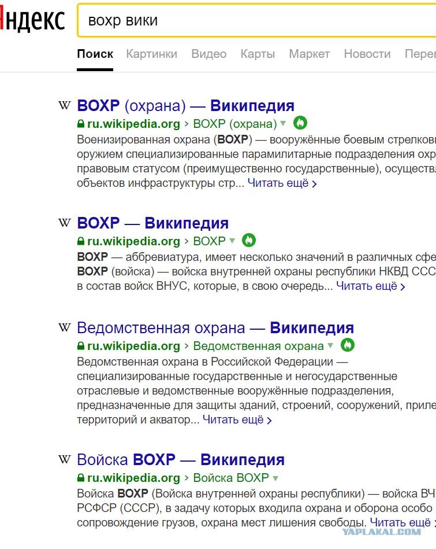436x549 pixels.
Task: Open the Карты tab
Action: pyautogui.click(x=258, y=54)
